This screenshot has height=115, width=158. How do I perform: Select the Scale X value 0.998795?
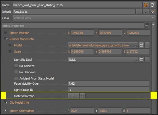coord(82,51)
